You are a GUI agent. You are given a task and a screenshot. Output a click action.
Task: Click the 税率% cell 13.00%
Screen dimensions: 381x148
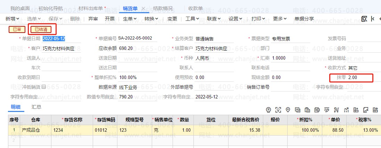[x=364, y=130]
